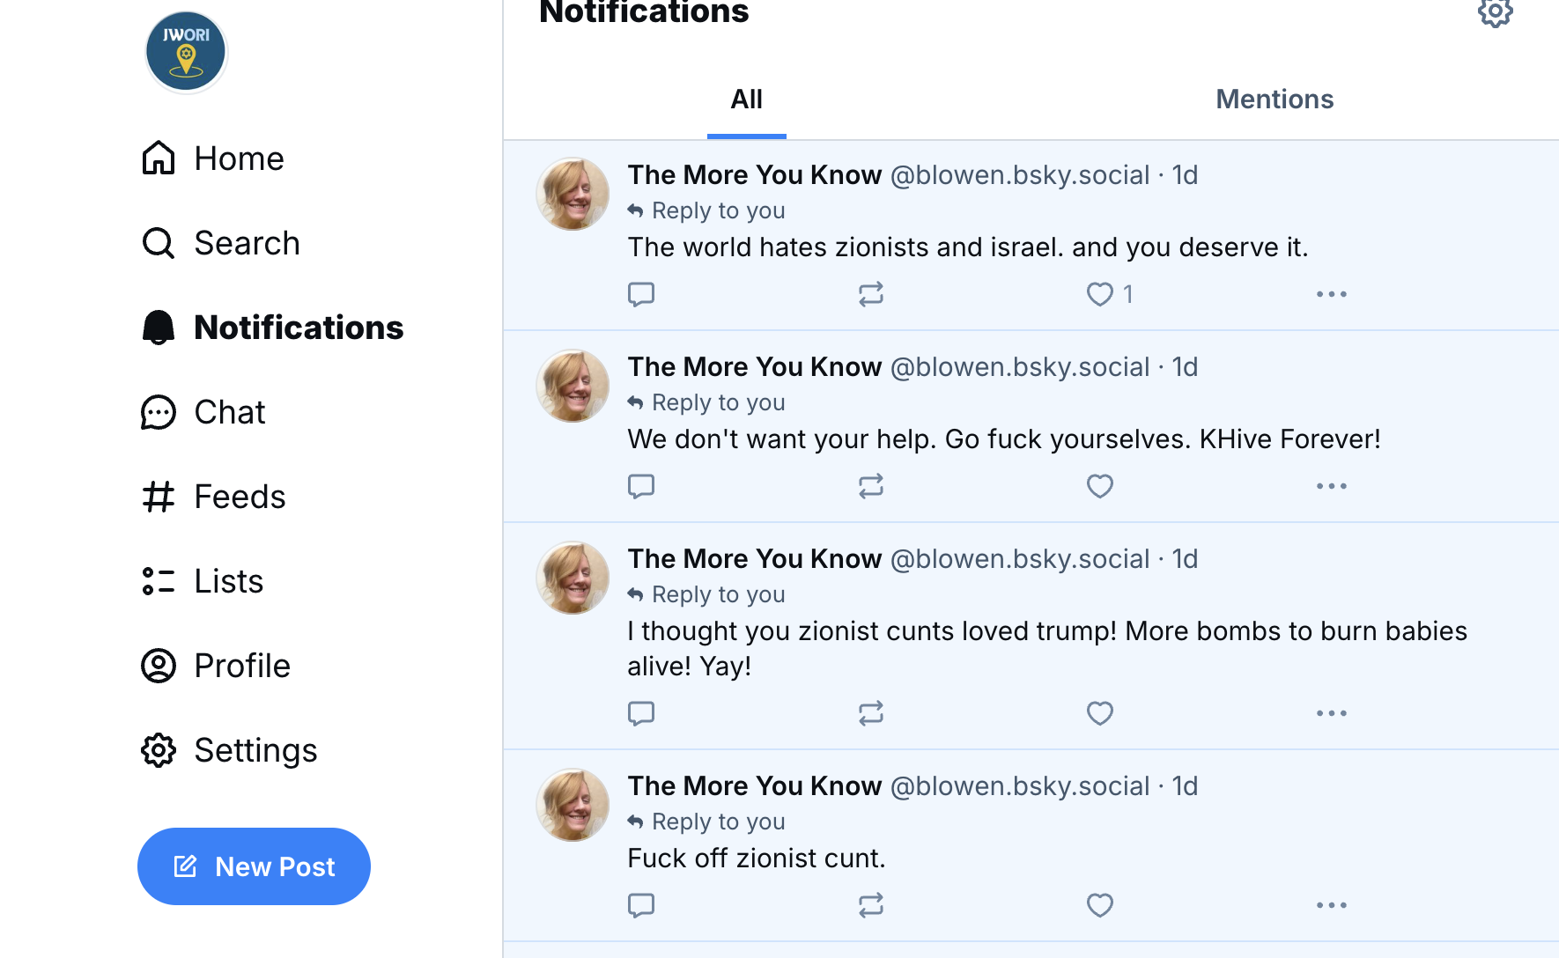1559x958 pixels.
Task: Open Settings from the sidebar
Action: (229, 750)
